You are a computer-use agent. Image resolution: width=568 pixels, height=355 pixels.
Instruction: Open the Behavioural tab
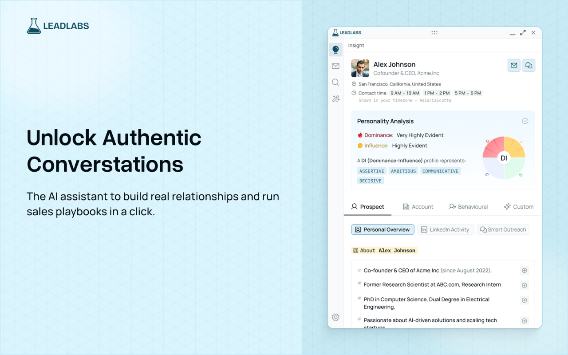(468, 206)
